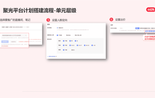This screenshot has width=155, height=98.
Task: Click the unit name input field
Action: click(x=15, y=27)
